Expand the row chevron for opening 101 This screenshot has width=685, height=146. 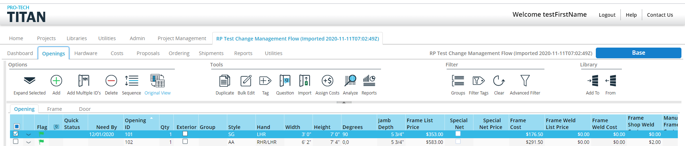tap(29, 135)
